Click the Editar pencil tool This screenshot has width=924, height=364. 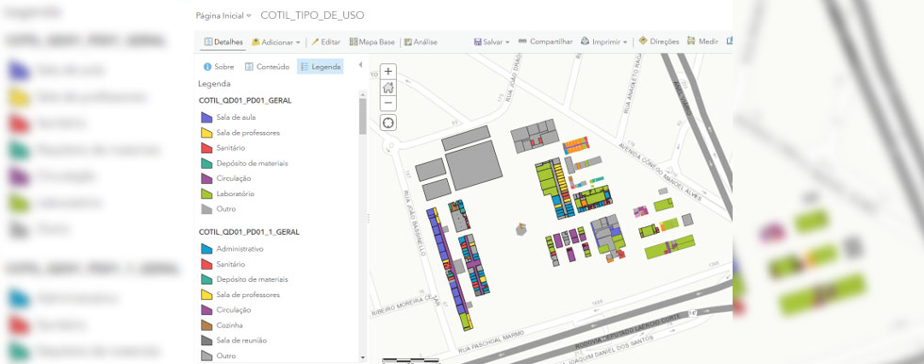326,41
